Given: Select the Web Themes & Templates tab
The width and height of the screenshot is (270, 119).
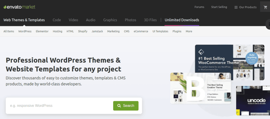Looking at the screenshot, I should [x=24, y=20].
